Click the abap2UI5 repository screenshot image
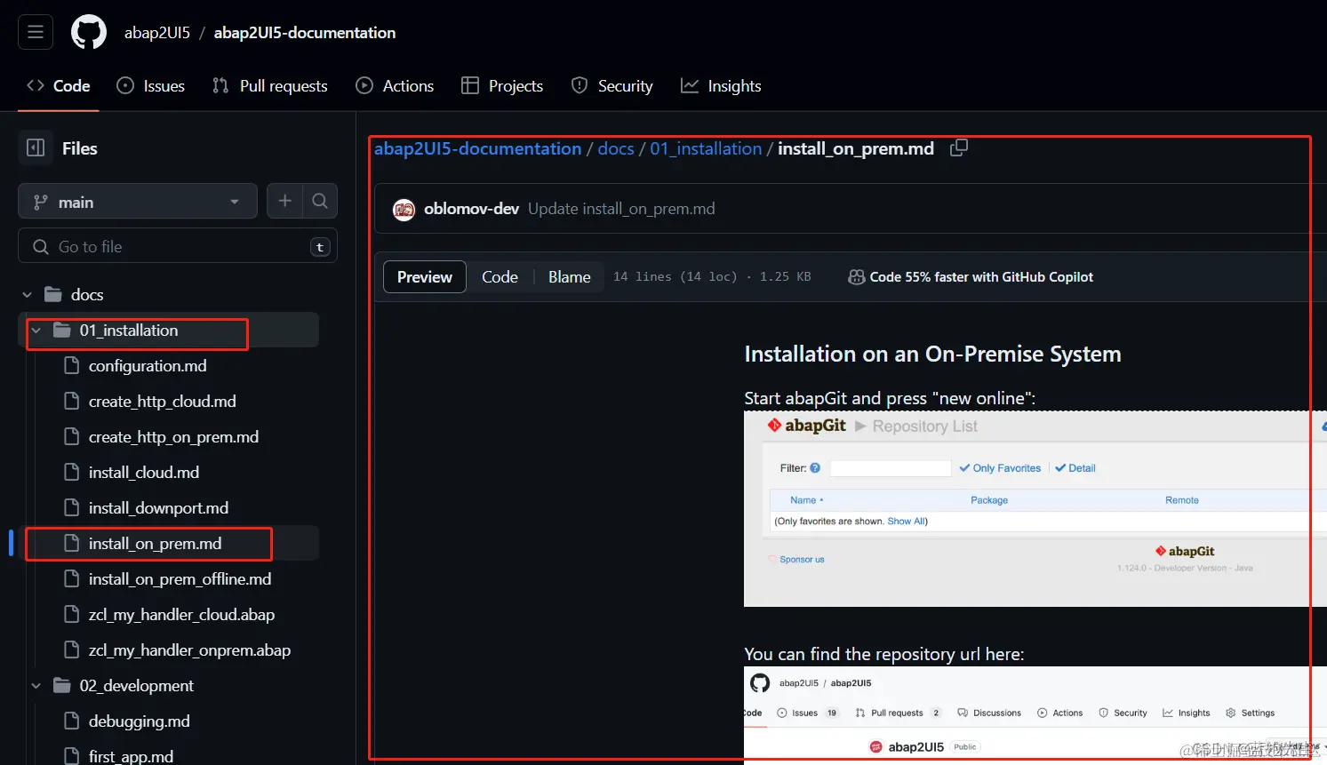Screen dimensions: 1327x765 1035,715
